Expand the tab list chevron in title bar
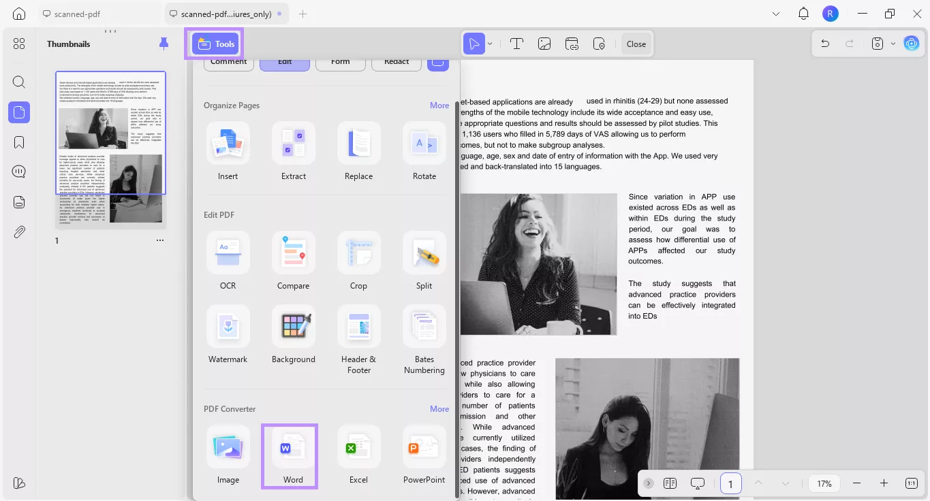Screen dimensions: 930x501 776,14
